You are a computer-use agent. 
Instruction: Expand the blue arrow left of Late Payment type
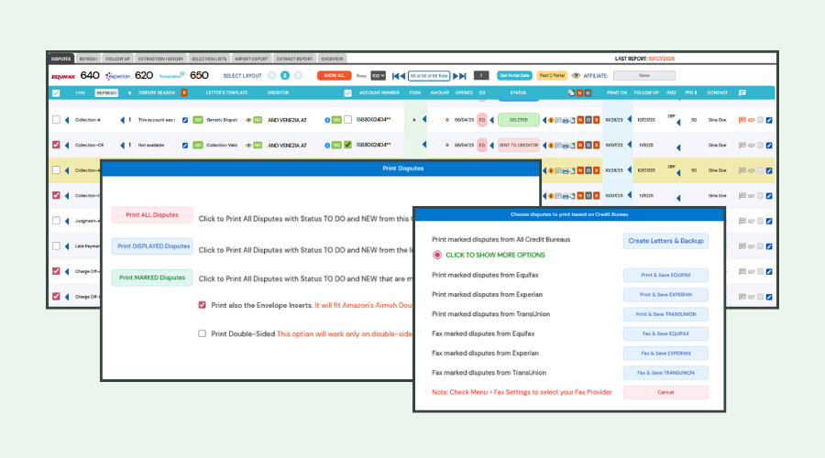point(67,246)
